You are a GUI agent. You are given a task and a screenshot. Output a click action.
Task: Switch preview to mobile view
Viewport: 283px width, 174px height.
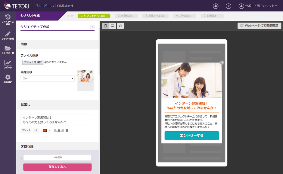click(x=105, y=26)
